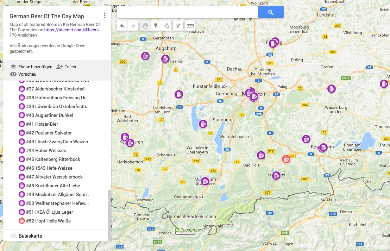390x251 pixels.
Task: Click the Garmisch-Partenkirchen label
Action: [x=191, y=217]
